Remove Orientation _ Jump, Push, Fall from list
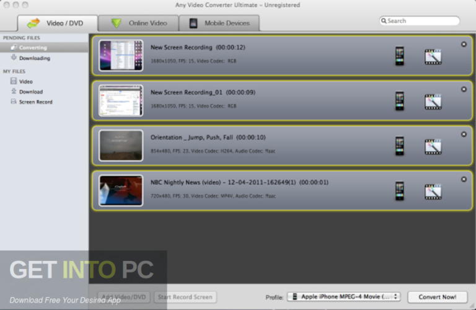Viewport: 476px width, 310px height. pyautogui.click(x=464, y=134)
